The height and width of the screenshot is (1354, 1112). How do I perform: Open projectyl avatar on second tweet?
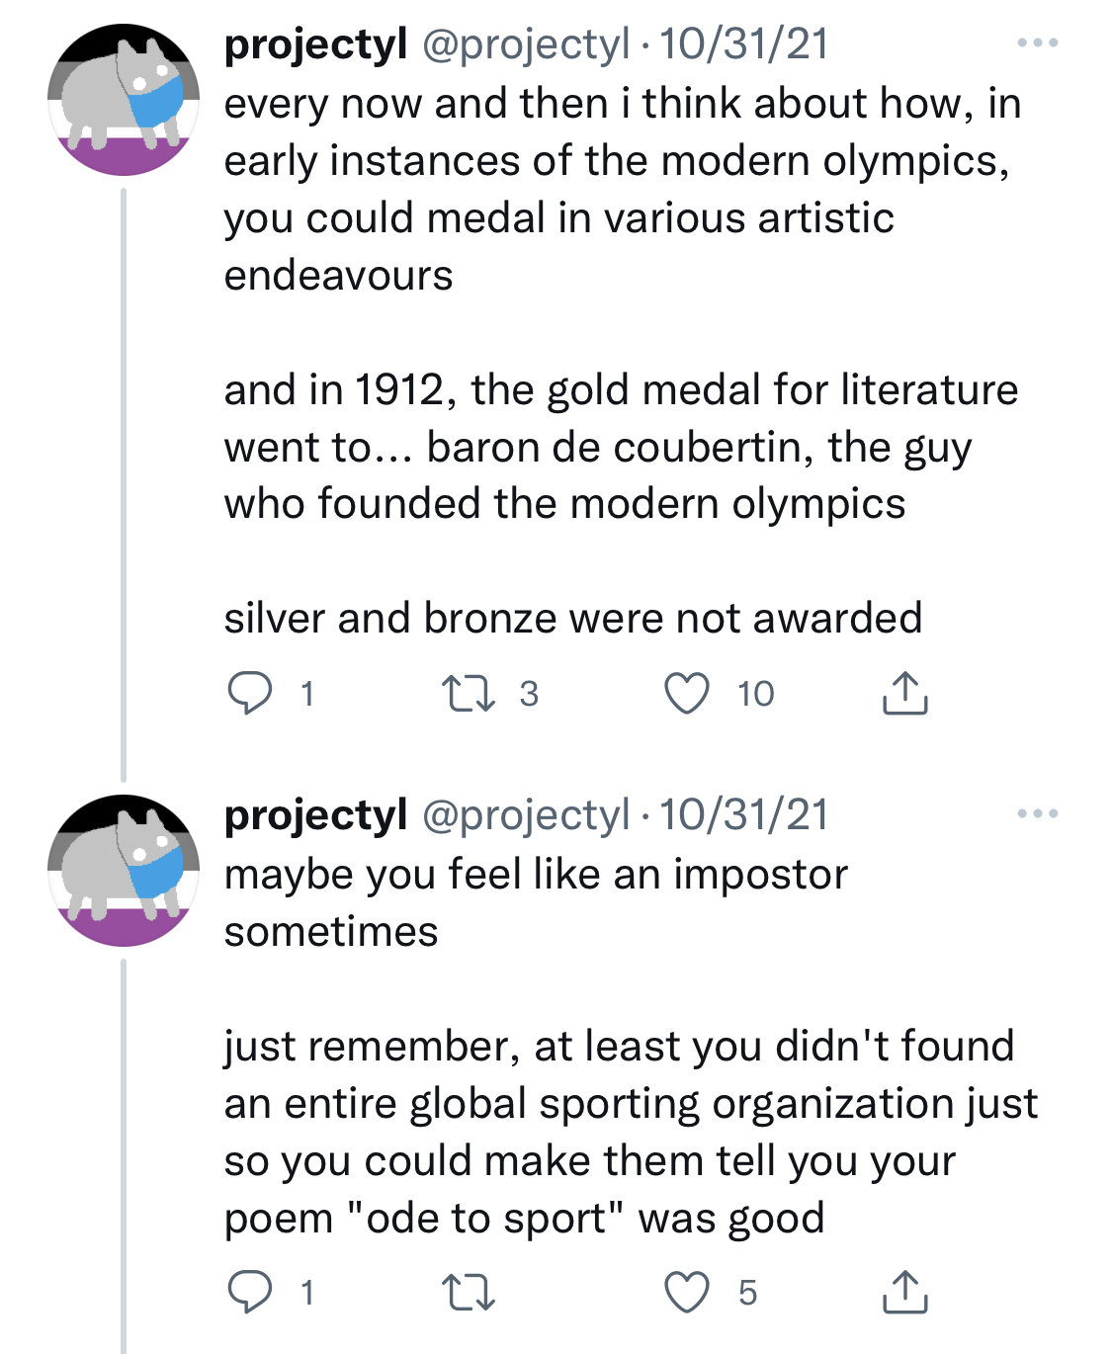click(124, 871)
